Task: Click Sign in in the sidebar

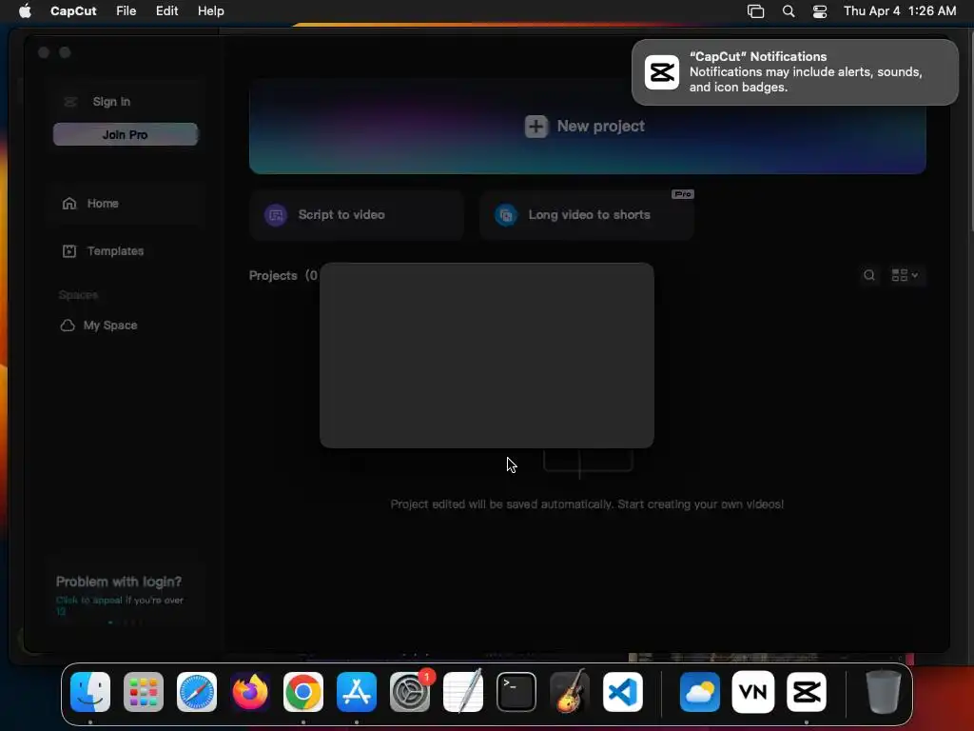Action: tap(111, 101)
